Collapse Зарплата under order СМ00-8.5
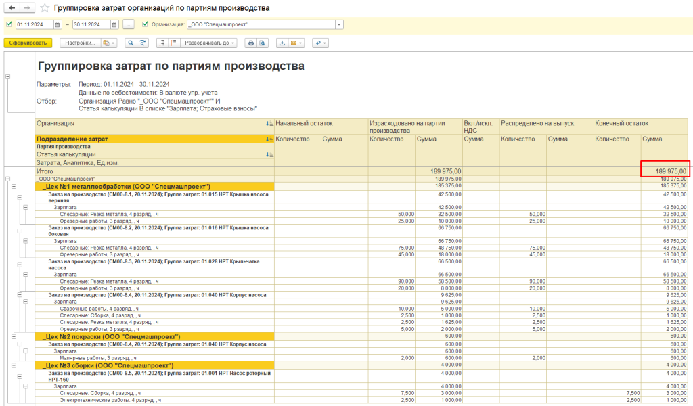The image size is (693, 406). (x=26, y=386)
